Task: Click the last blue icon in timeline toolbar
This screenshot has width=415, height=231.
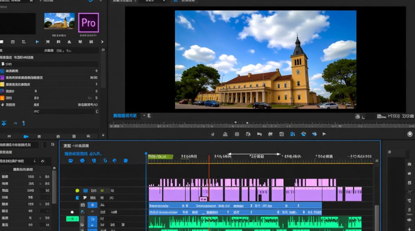Action: [126, 160]
